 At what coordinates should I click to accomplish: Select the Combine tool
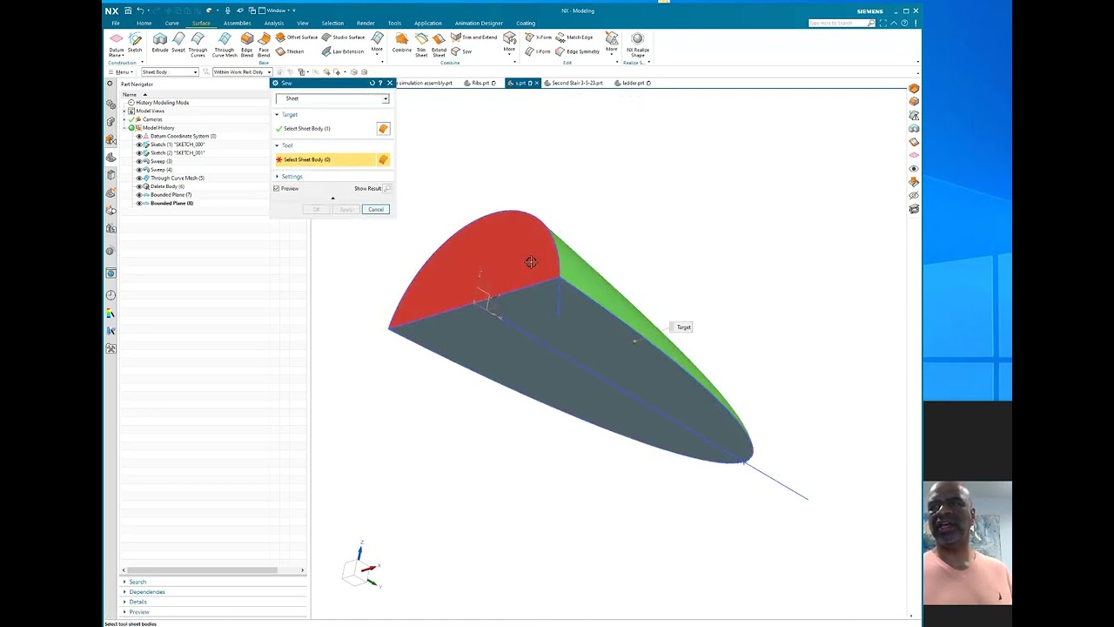tap(401, 44)
